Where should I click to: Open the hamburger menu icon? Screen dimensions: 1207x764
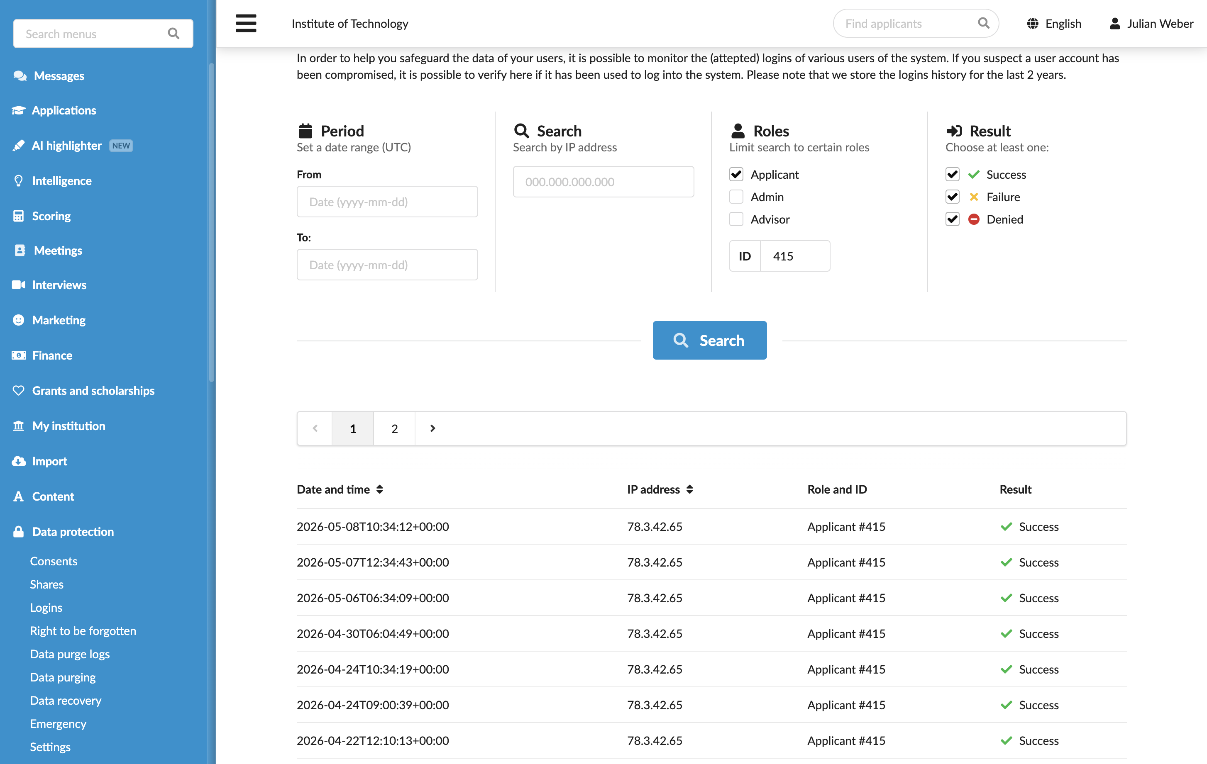click(x=246, y=24)
